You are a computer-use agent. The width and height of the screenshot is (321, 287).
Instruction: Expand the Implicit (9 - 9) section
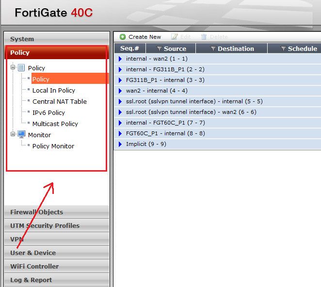[x=120, y=144]
